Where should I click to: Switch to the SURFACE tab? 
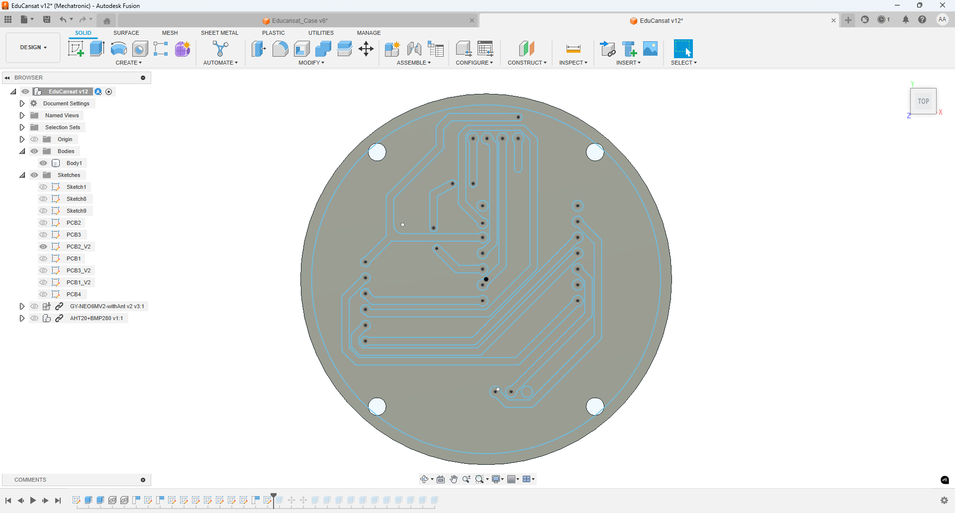pos(126,33)
